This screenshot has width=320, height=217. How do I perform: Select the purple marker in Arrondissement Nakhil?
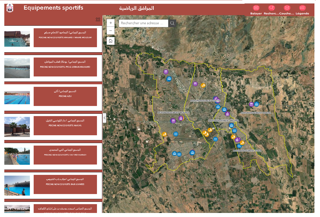click(x=251, y=104)
